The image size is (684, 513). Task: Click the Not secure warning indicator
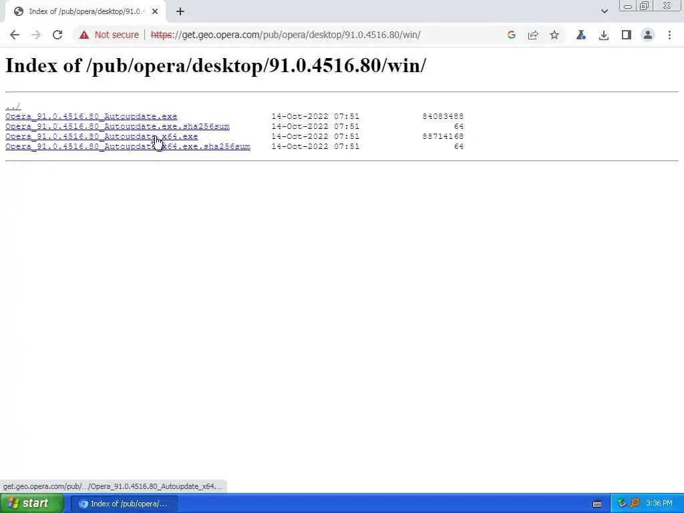(109, 35)
